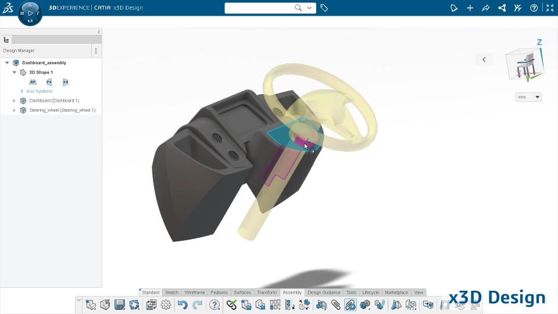
Task: Click the 3D compass play button
Action: [x=30, y=13]
